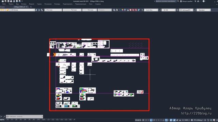Open the Правка menu
Viewport: 218px width, 122px height.
click(x=11, y=4)
